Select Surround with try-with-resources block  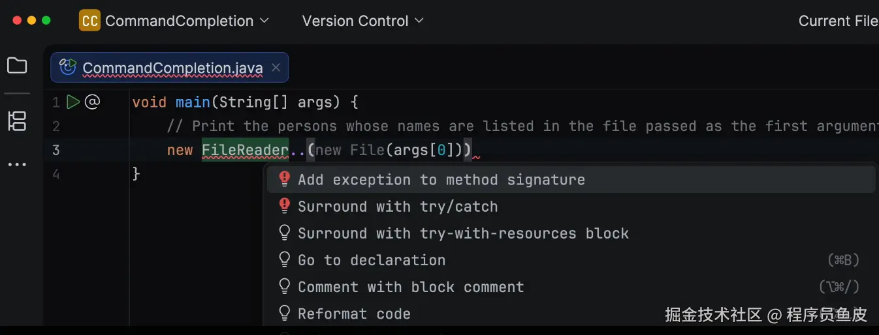(463, 233)
